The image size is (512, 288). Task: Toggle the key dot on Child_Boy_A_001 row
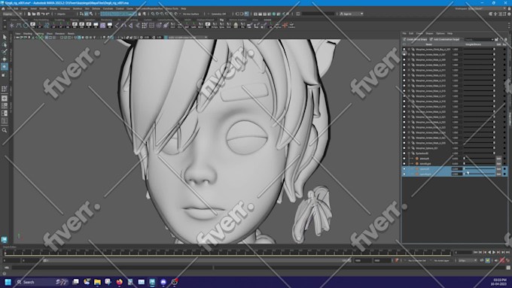tap(504, 50)
